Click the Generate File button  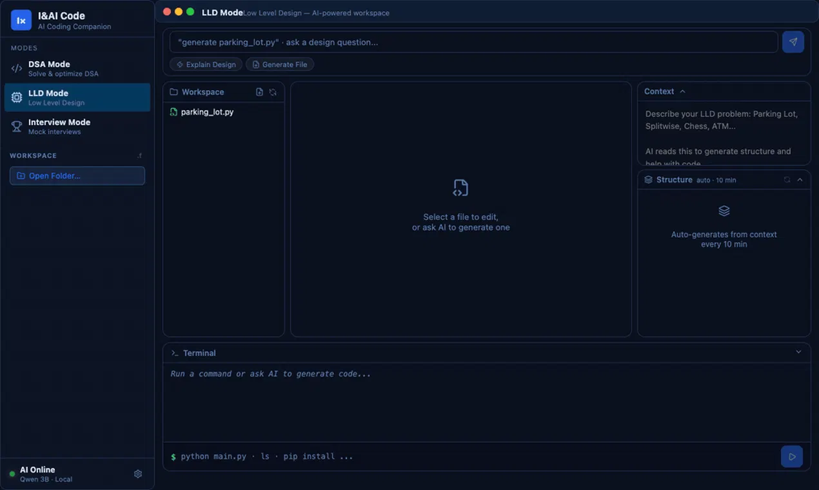click(x=280, y=64)
